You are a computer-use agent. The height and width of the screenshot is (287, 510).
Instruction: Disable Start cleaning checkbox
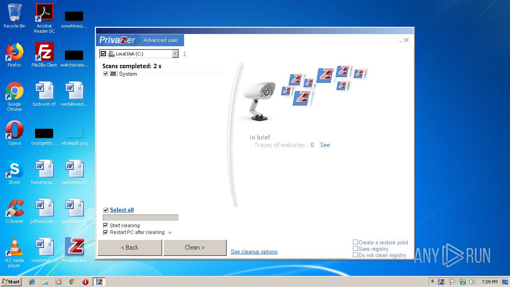pos(106,225)
